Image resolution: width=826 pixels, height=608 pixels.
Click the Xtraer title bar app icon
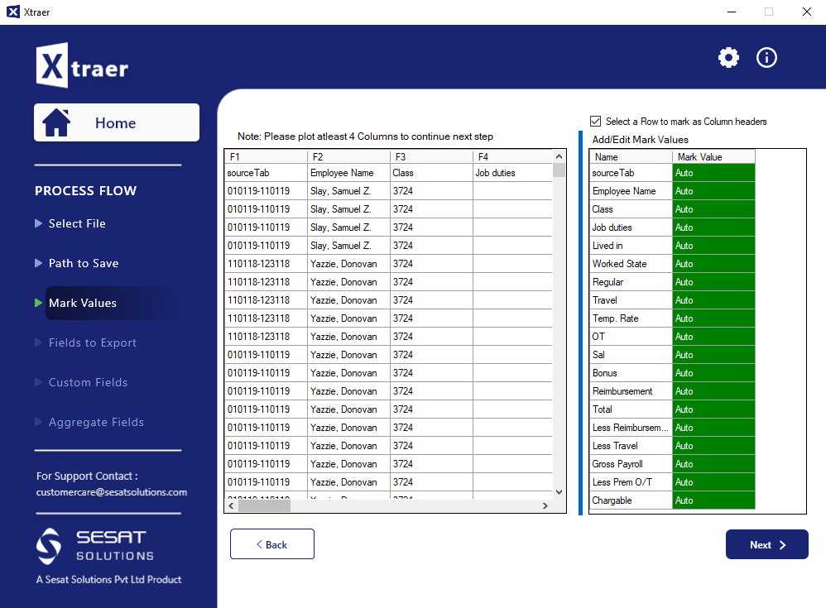pos(13,12)
